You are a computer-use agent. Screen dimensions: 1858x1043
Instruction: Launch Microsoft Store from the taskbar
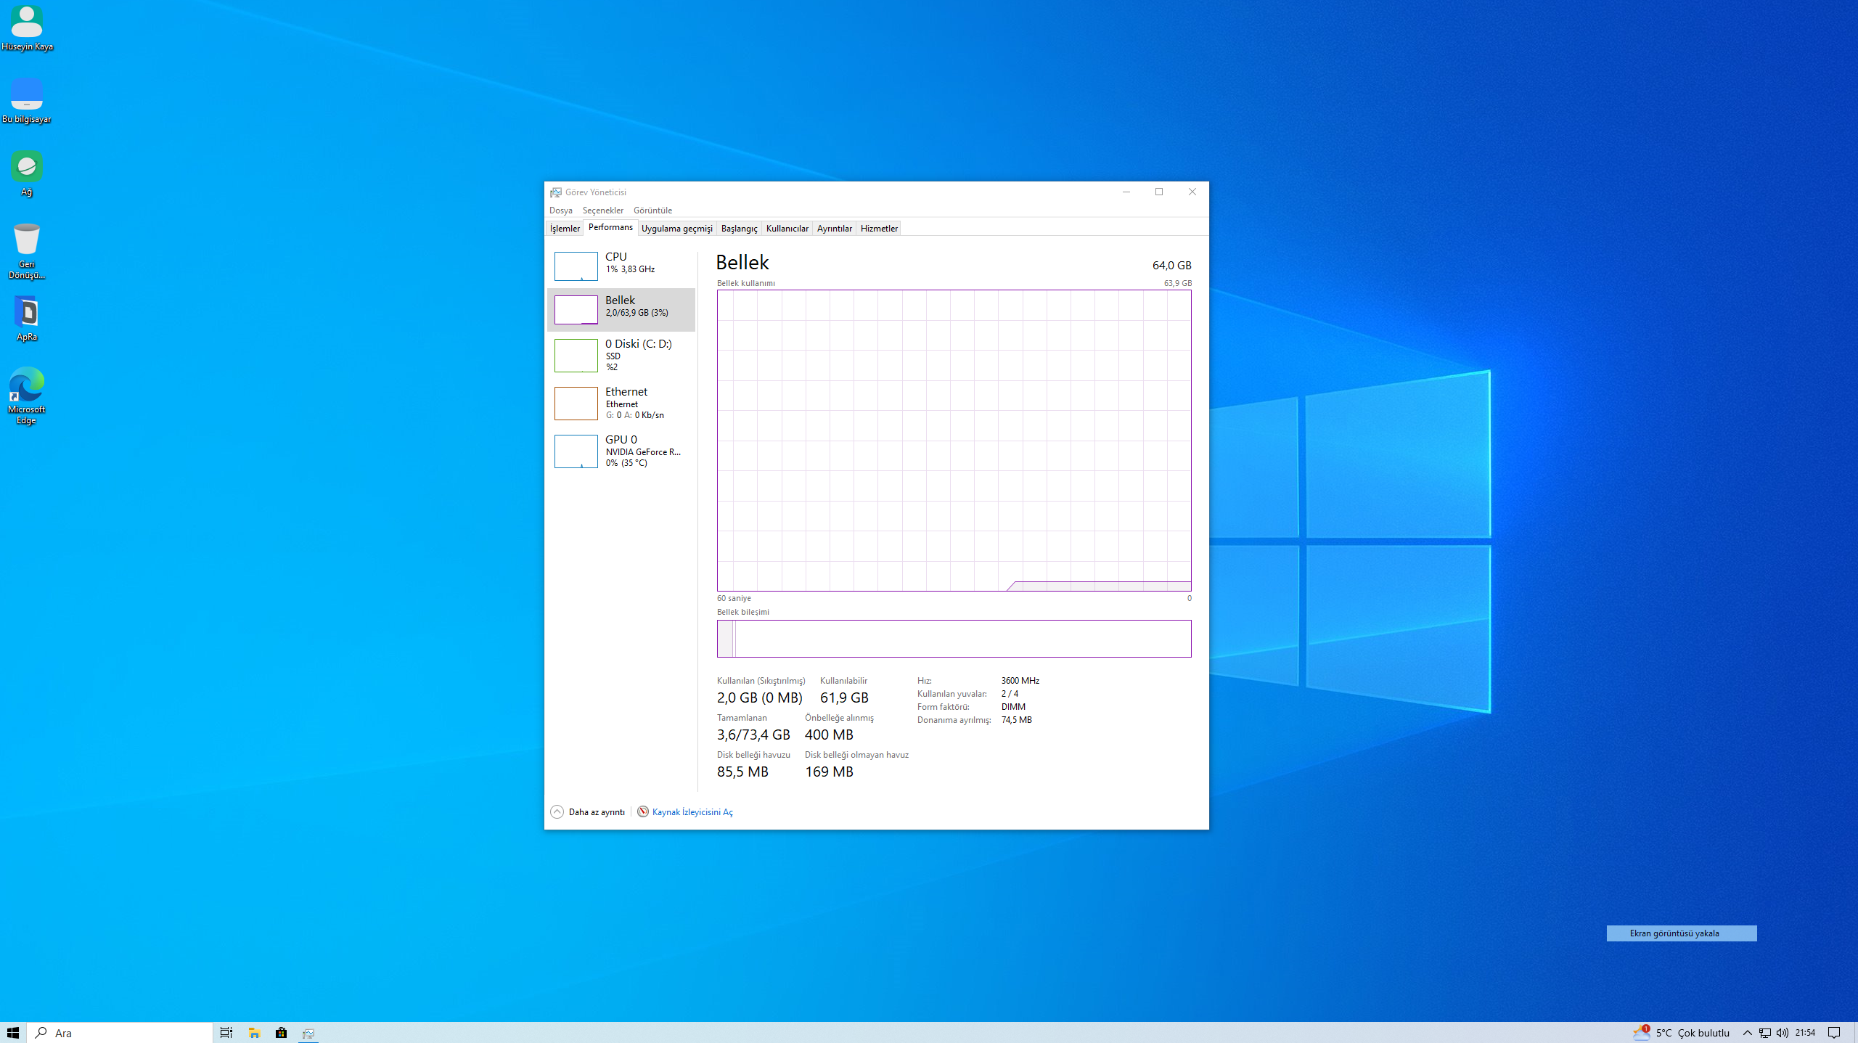tap(281, 1033)
